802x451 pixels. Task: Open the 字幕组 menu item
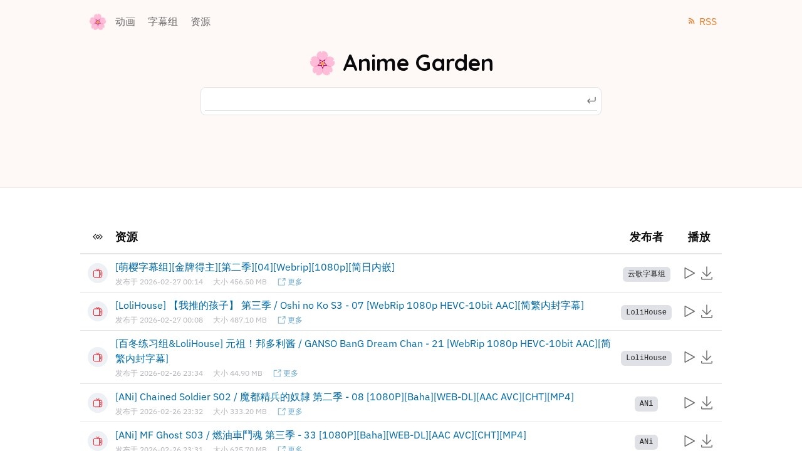(163, 22)
